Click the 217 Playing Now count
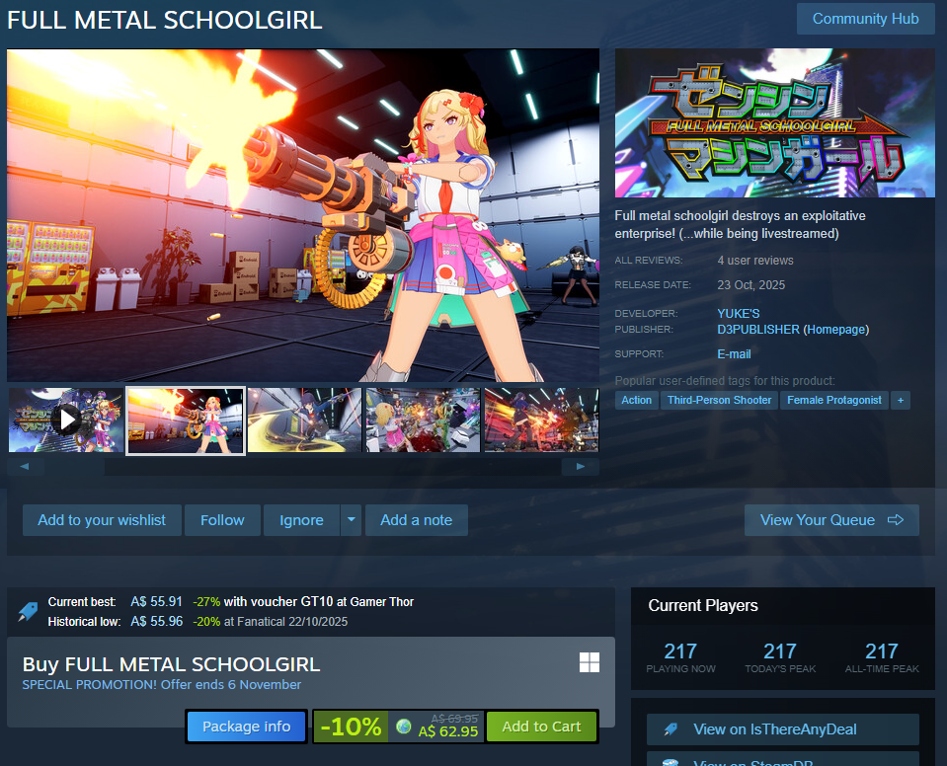The height and width of the screenshot is (766, 947). [x=680, y=651]
